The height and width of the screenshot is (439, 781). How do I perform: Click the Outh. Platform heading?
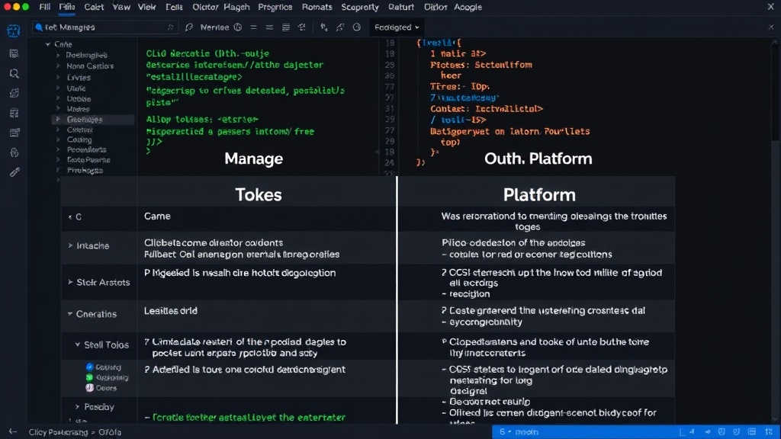click(x=538, y=159)
